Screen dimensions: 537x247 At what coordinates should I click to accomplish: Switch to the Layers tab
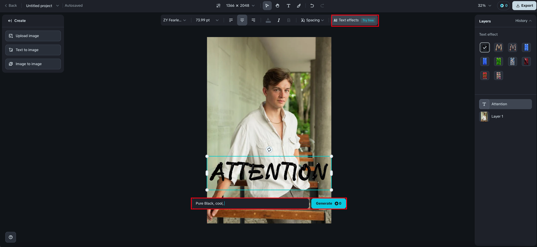(485, 21)
